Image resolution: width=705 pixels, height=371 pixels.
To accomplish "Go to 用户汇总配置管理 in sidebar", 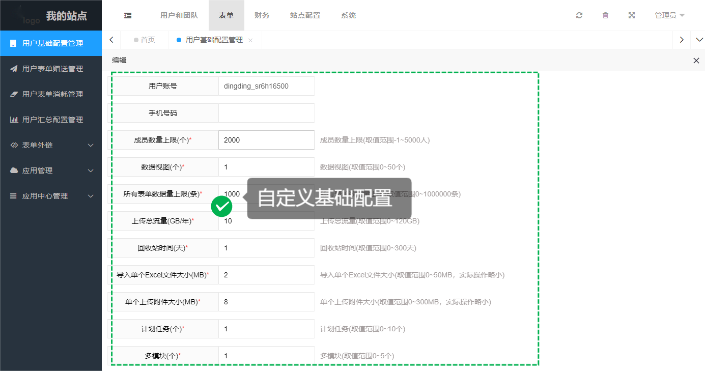I will click(52, 120).
